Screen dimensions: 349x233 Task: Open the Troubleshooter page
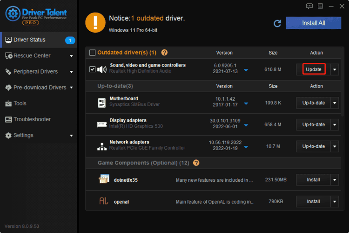pos(39,119)
